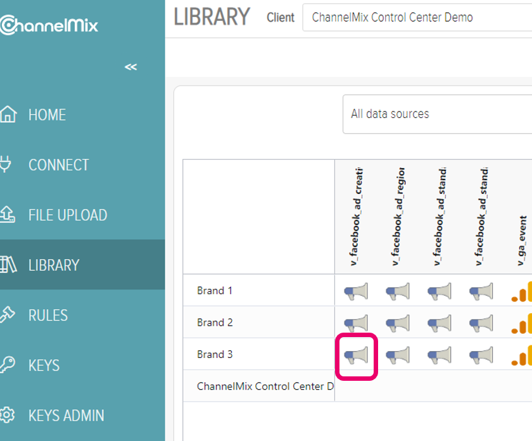Click Brand 3 megaphone under v_facebook_ad_regior
The height and width of the screenshot is (441, 532).
click(398, 355)
